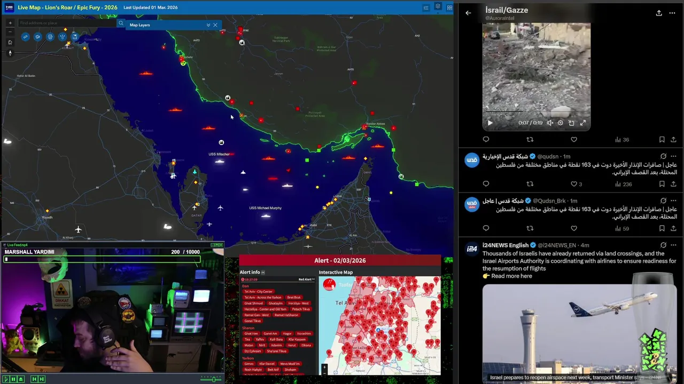Open video settings gear in tweet player
Image resolution: width=684 pixels, height=384 pixels.
560,123
